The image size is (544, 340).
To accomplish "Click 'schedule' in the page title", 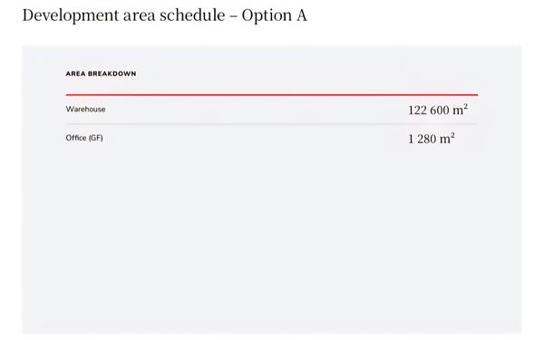I will (x=192, y=15).
